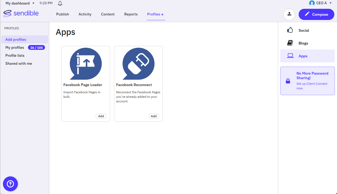Screen dimensions: 337x194
Task: Click the Set up Client Connect now link
Action: point(312,86)
